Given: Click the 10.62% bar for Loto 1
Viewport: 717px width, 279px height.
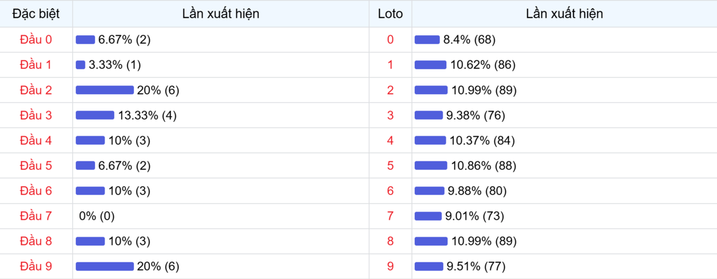Looking at the screenshot, I should pos(430,65).
